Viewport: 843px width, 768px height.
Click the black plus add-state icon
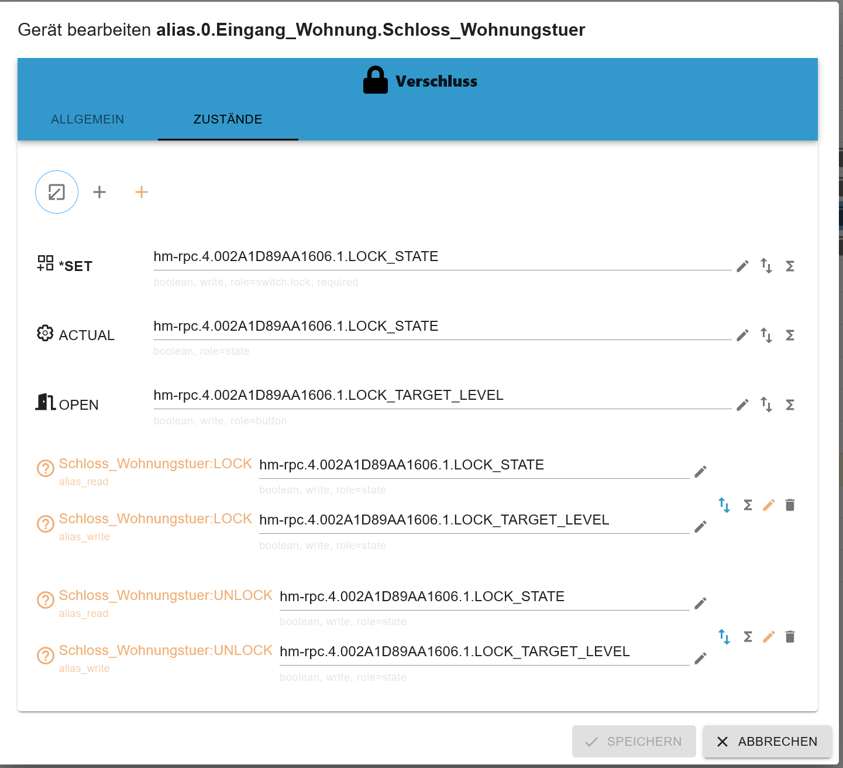(x=99, y=192)
